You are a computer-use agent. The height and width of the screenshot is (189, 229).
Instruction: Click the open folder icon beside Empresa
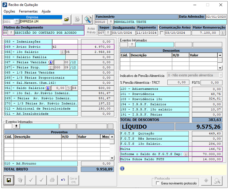(67, 19)
